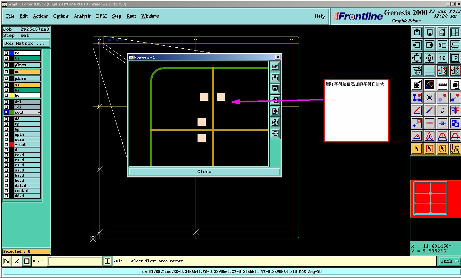Select the 'rout.d' layer row

coord(27,191)
